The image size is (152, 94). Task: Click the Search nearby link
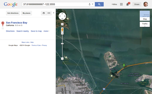pyautogui.click(x=23, y=31)
